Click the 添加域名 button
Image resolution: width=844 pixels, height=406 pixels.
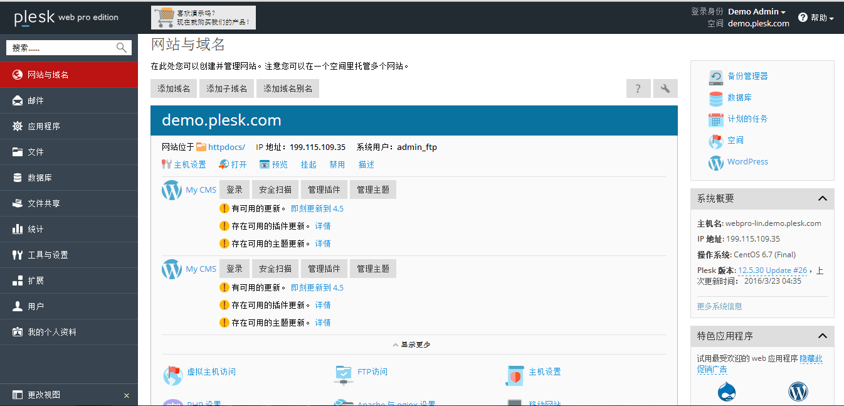(x=174, y=88)
